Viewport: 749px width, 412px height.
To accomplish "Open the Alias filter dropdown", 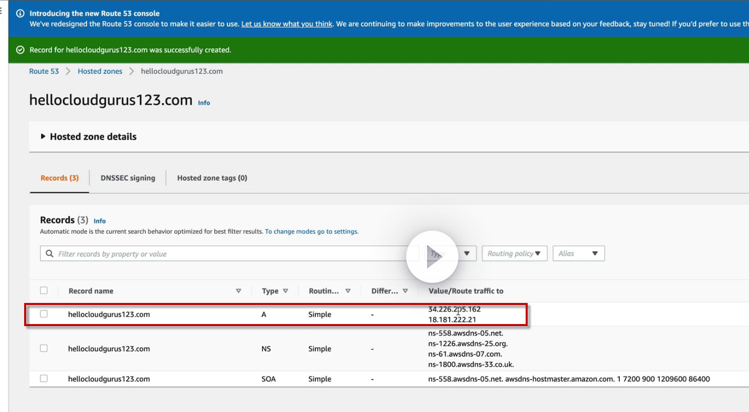I will click(578, 254).
